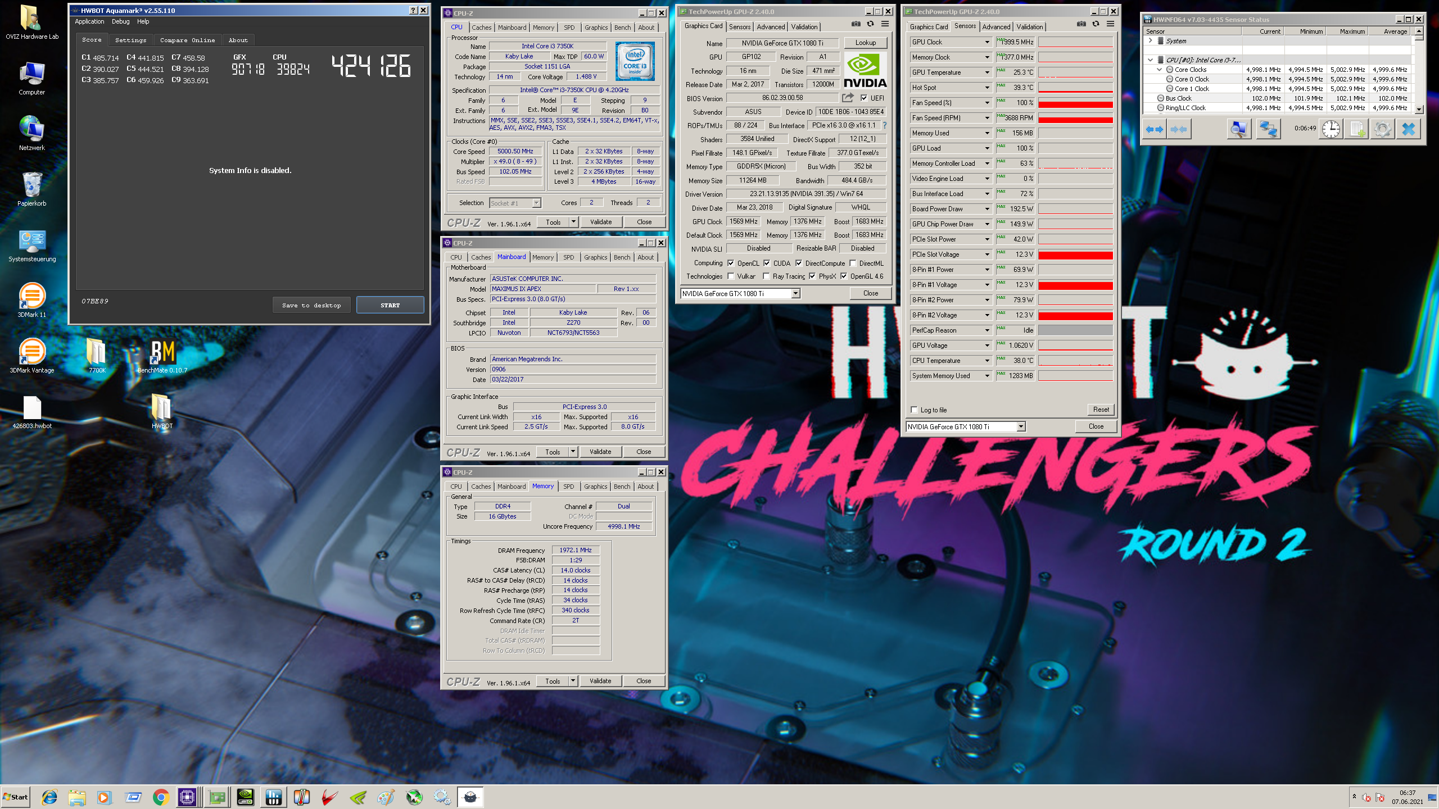The image size is (1439, 809).
Task: Open hamburger menu in GPU-Z Sensors window
Action: 1110,24
